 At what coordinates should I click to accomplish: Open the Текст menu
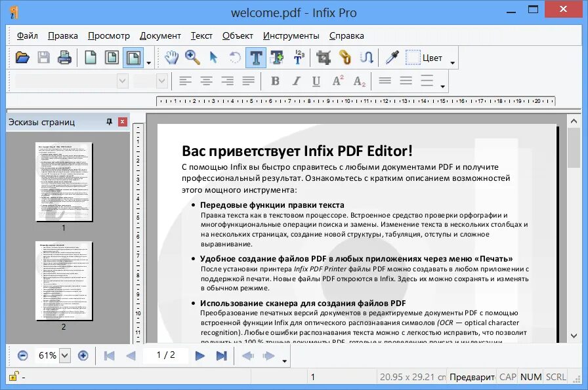tap(201, 35)
